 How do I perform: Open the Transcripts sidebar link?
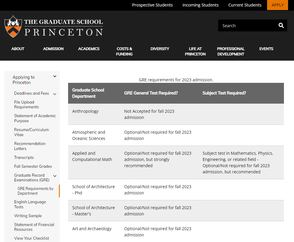click(x=24, y=157)
